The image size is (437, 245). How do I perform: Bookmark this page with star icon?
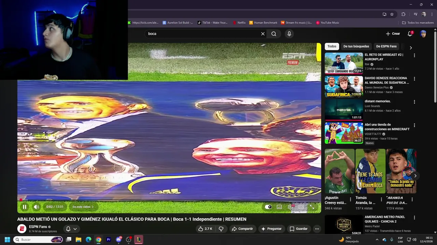392,14
